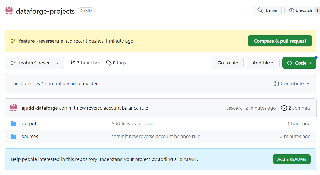Expand the Contribute dropdown
320x175 pixels.
tap(292, 84)
